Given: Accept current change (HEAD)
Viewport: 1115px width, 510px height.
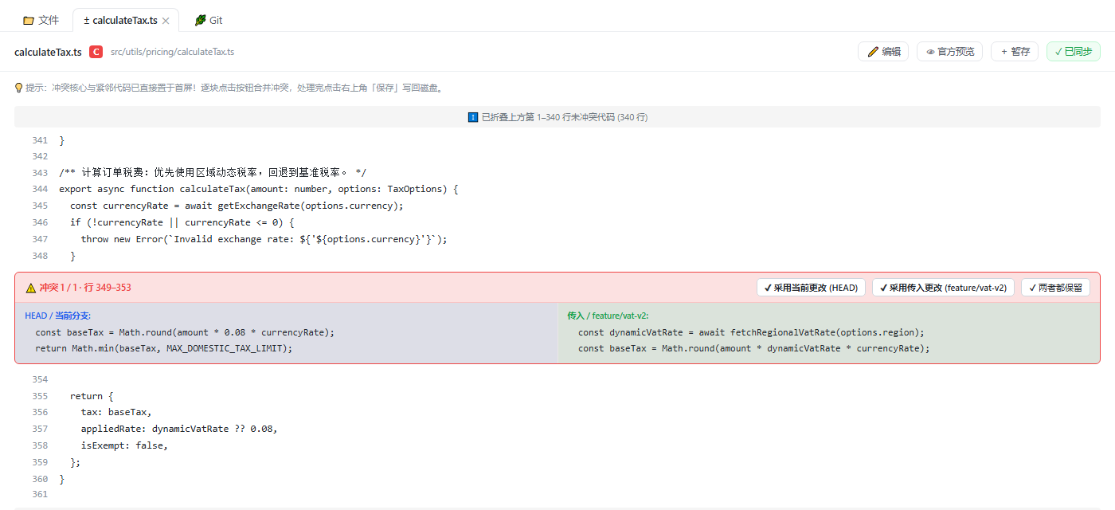Looking at the screenshot, I should (x=811, y=288).
